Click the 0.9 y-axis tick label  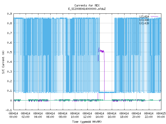click(9, 14)
